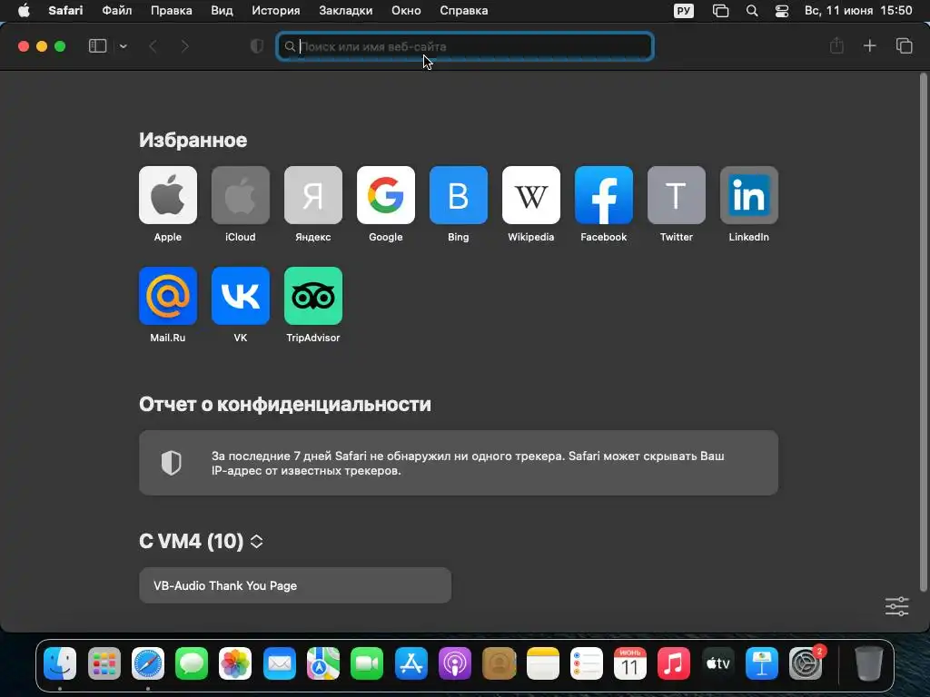The image size is (930, 697).
Task: Open the toolbar privacy report shield
Action: [257, 46]
